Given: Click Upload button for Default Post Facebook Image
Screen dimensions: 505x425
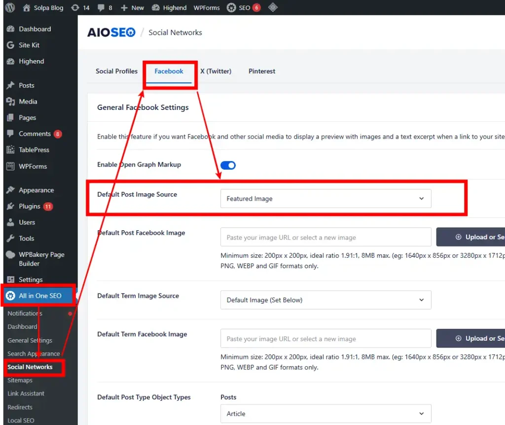Looking at the screenshot, I should point(471,237).
